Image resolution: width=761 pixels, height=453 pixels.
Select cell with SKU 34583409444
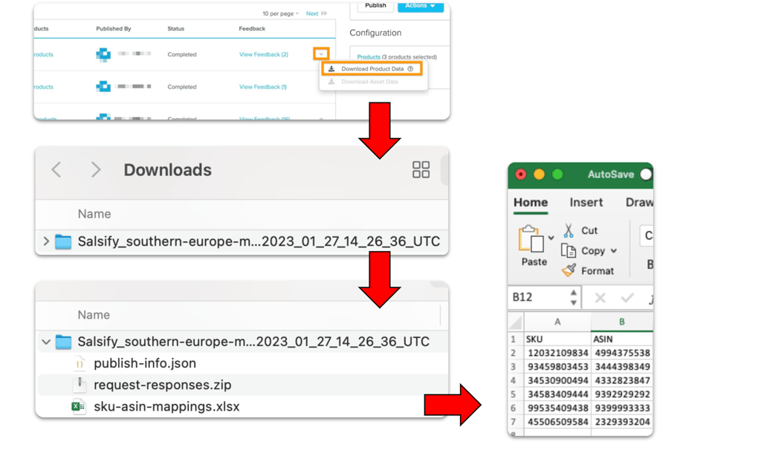(557, 394)
